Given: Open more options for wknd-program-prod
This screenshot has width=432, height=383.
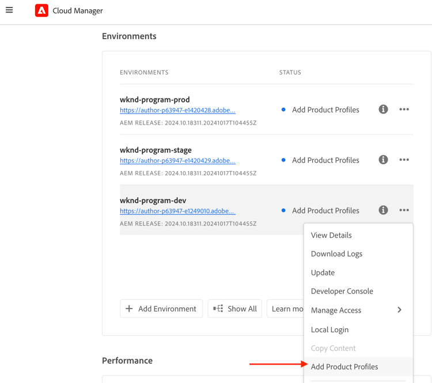Looking at the screenshot, I should (404, 110).
